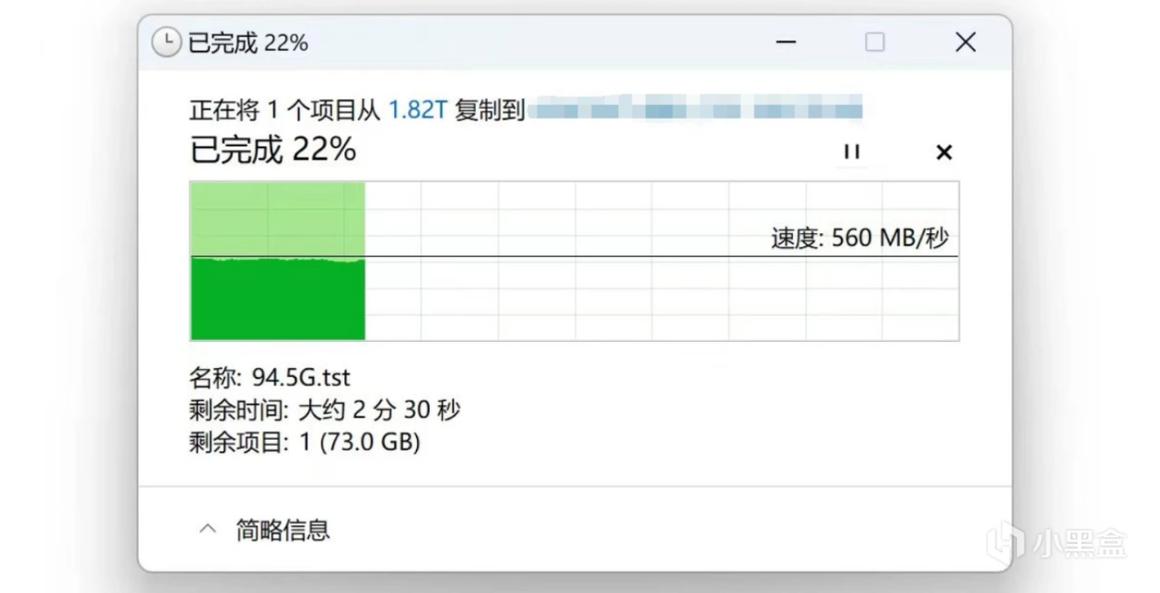Click the title bar text 已完成 22%
Image resolution: width=1160 pixels, height=593 pixels.
pos(247,43)
